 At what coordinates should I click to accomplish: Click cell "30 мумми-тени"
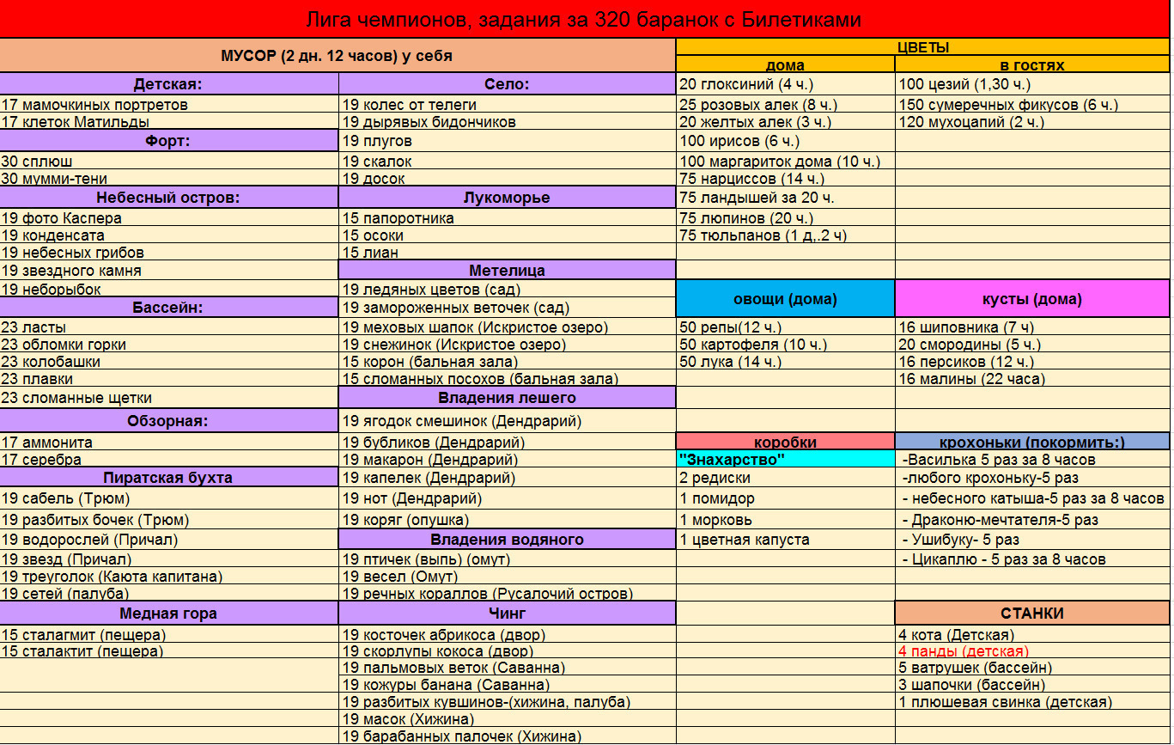pyautogui.click(x=168, y=179)
